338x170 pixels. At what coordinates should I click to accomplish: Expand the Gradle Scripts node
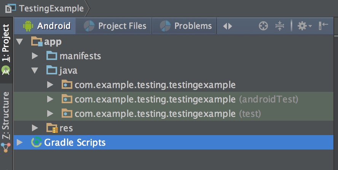[x=20, y=142]
